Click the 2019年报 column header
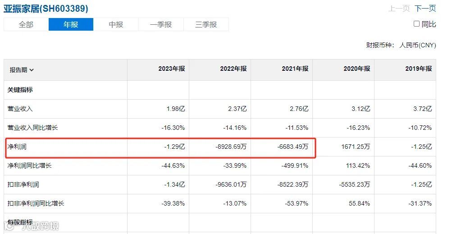Image resolution: width=452 pixels, height=234 pixels. point(418,69)
